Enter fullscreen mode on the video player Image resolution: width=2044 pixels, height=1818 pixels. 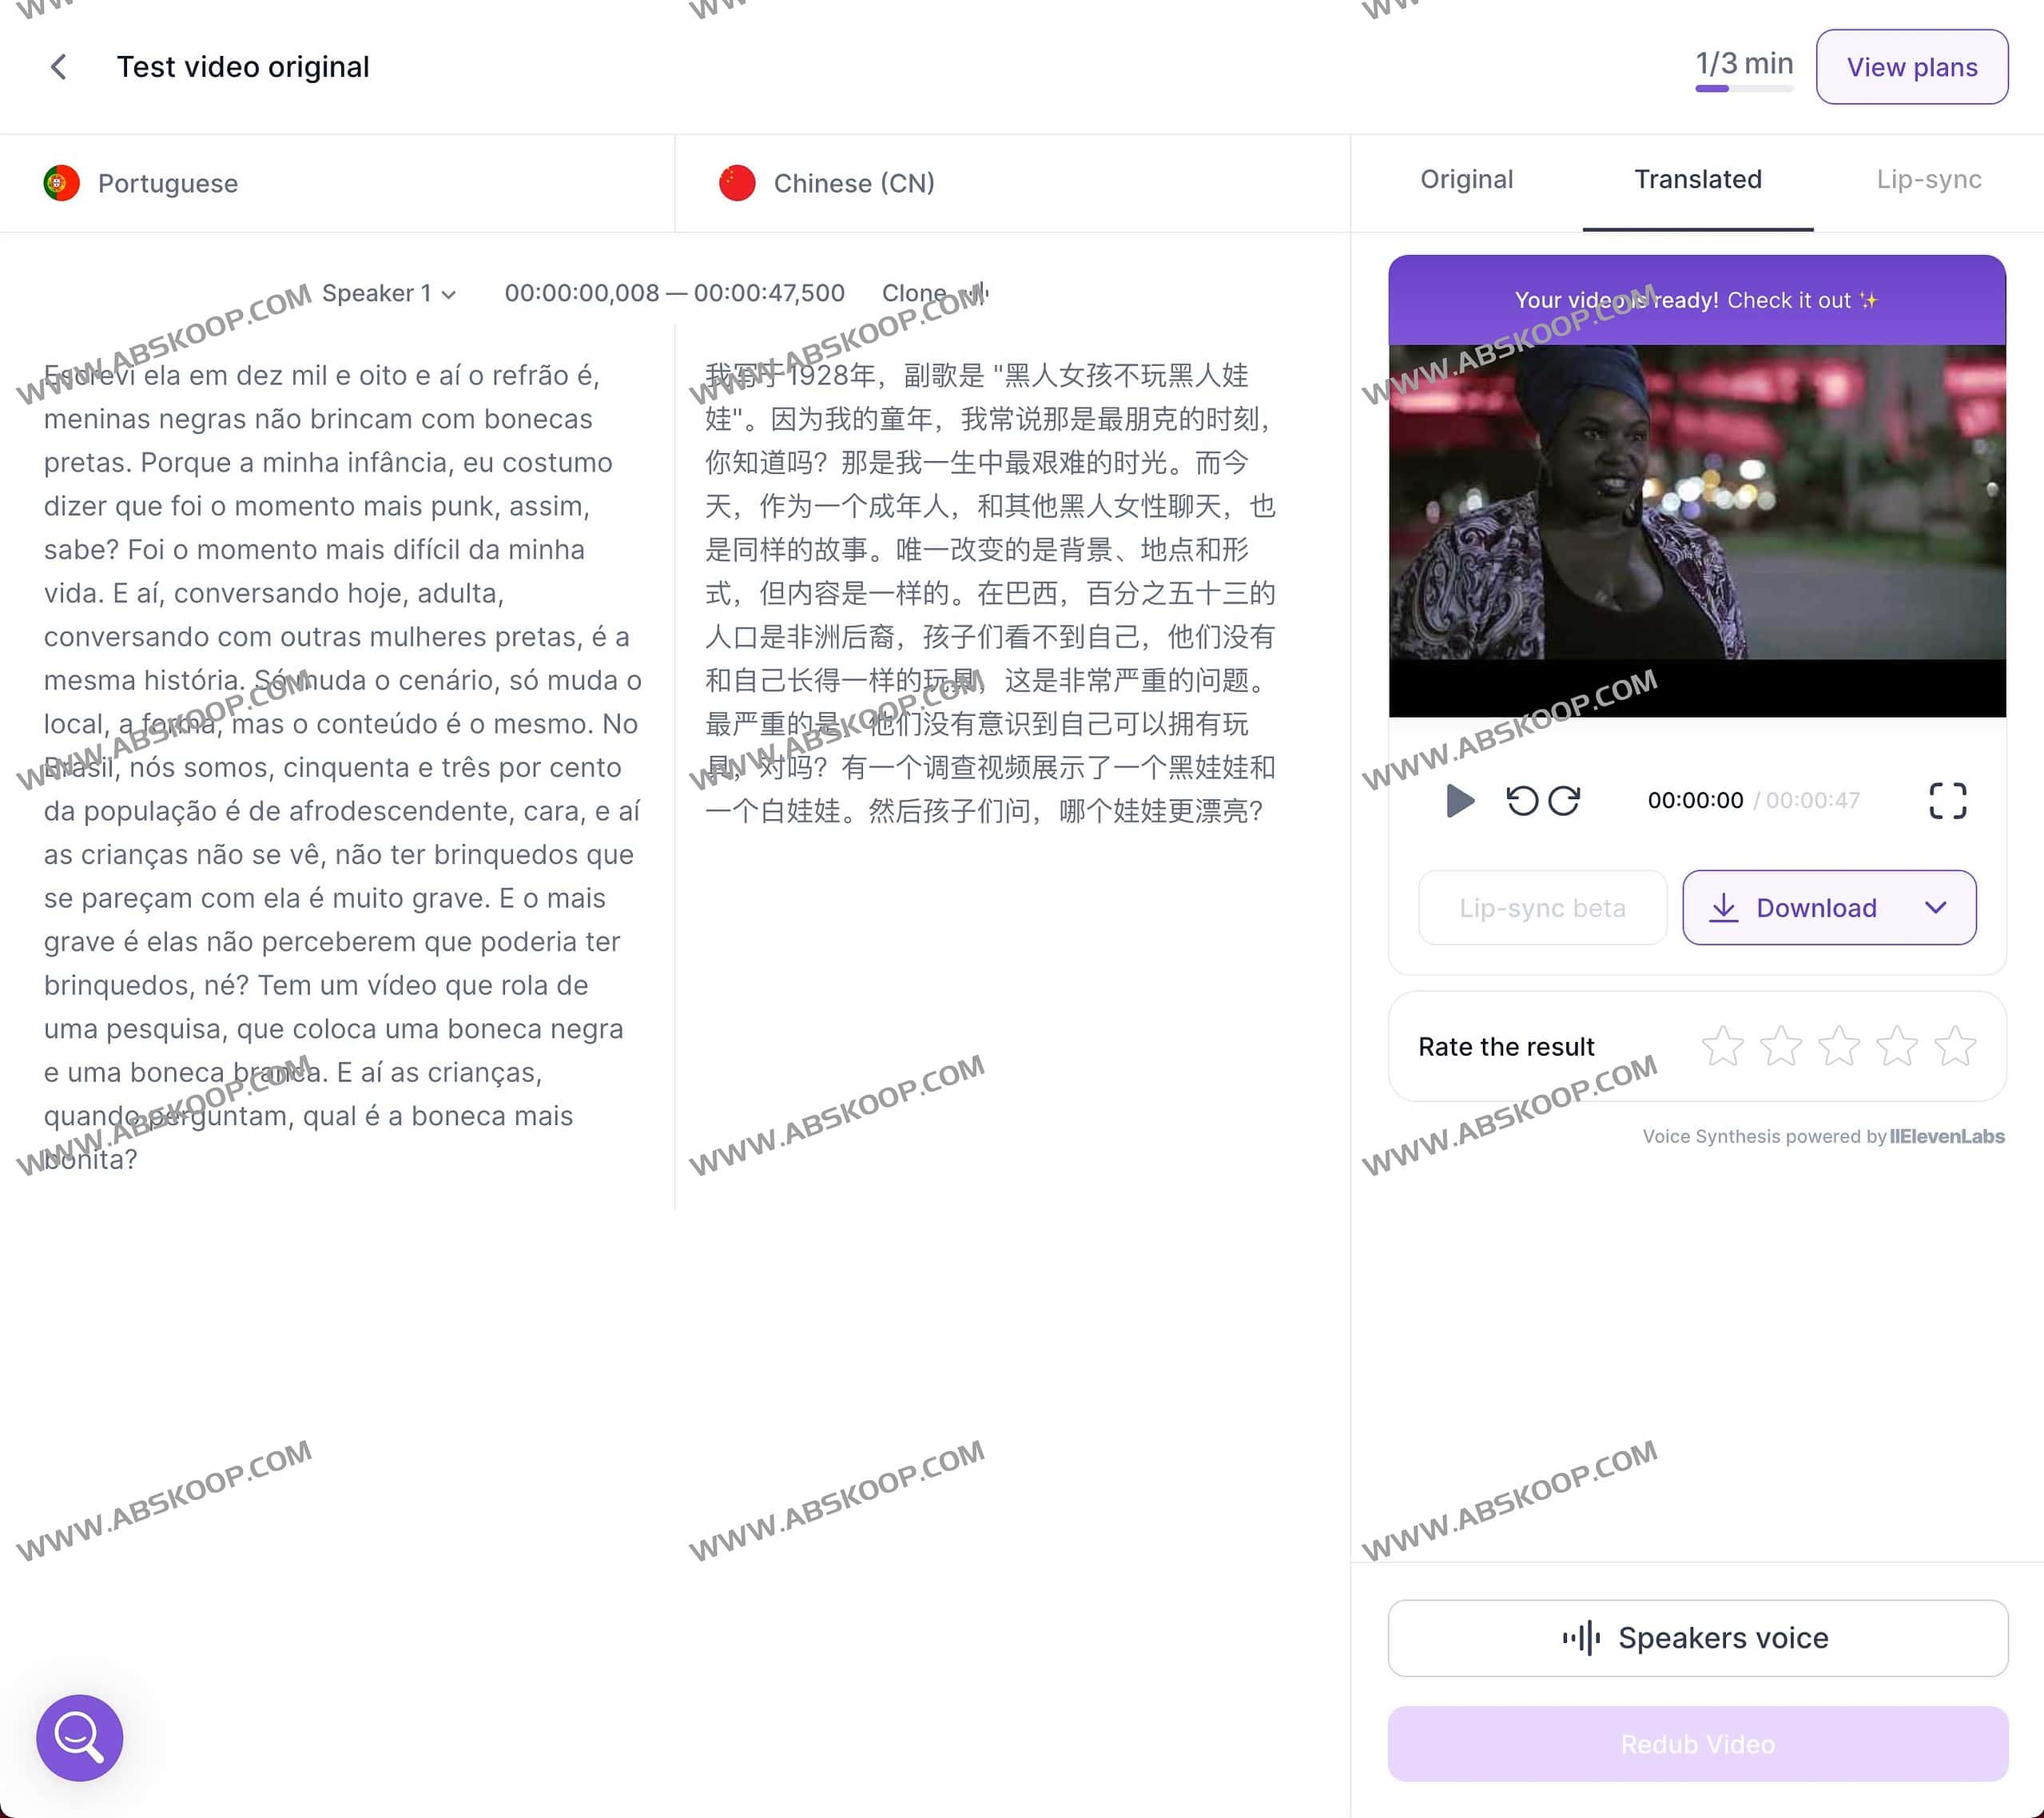[x=1947, y=800]
